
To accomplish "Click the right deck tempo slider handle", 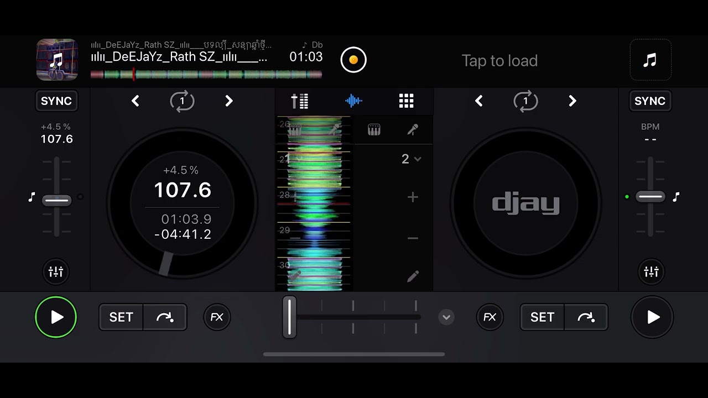I will (650, 196).
